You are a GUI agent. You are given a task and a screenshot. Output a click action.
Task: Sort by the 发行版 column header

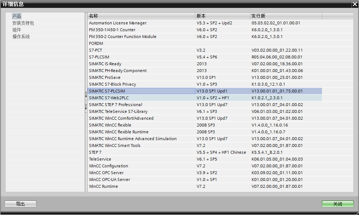pyautogui.click(x=286, y=16)
